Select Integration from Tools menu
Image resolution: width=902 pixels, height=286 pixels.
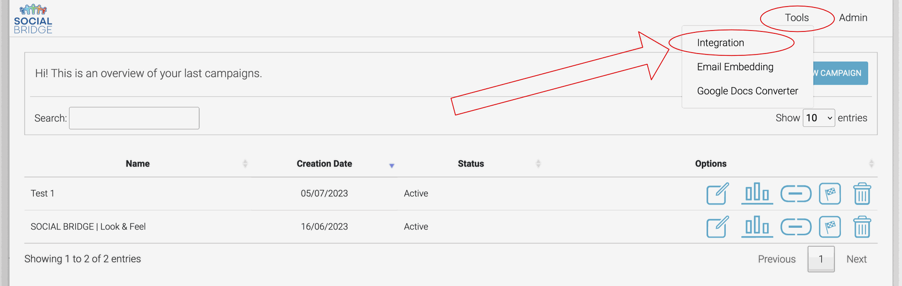[720, 43]
